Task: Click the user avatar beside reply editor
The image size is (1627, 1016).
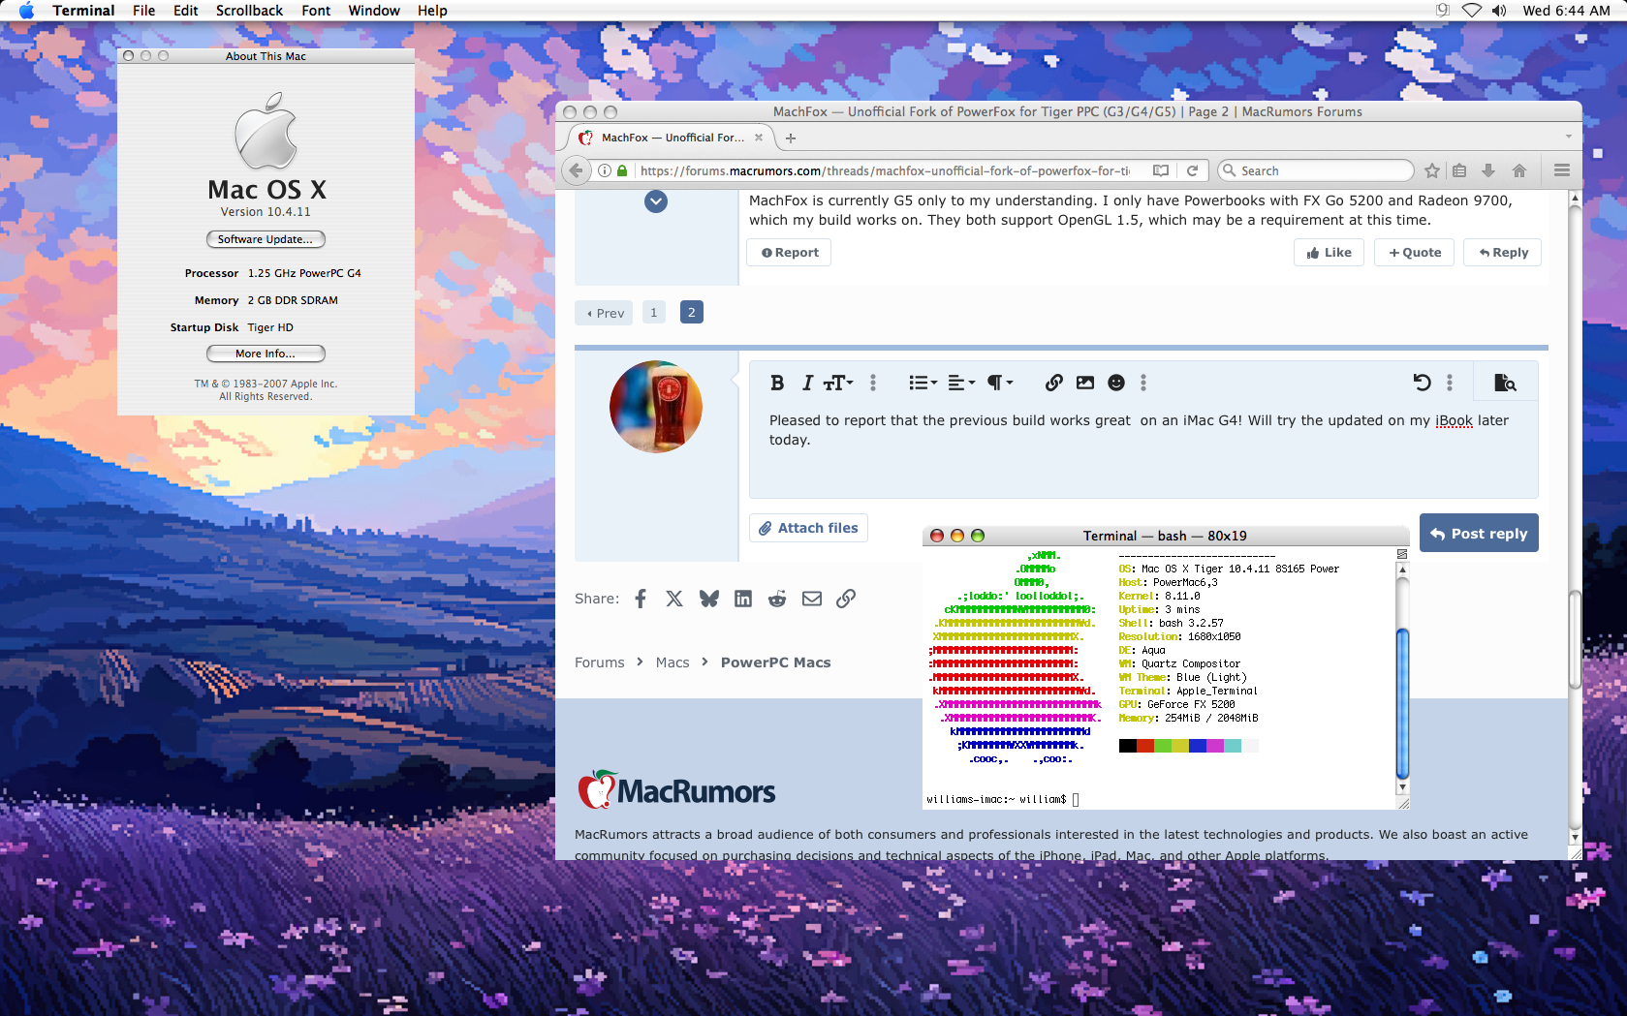Action: pos(656,407)
